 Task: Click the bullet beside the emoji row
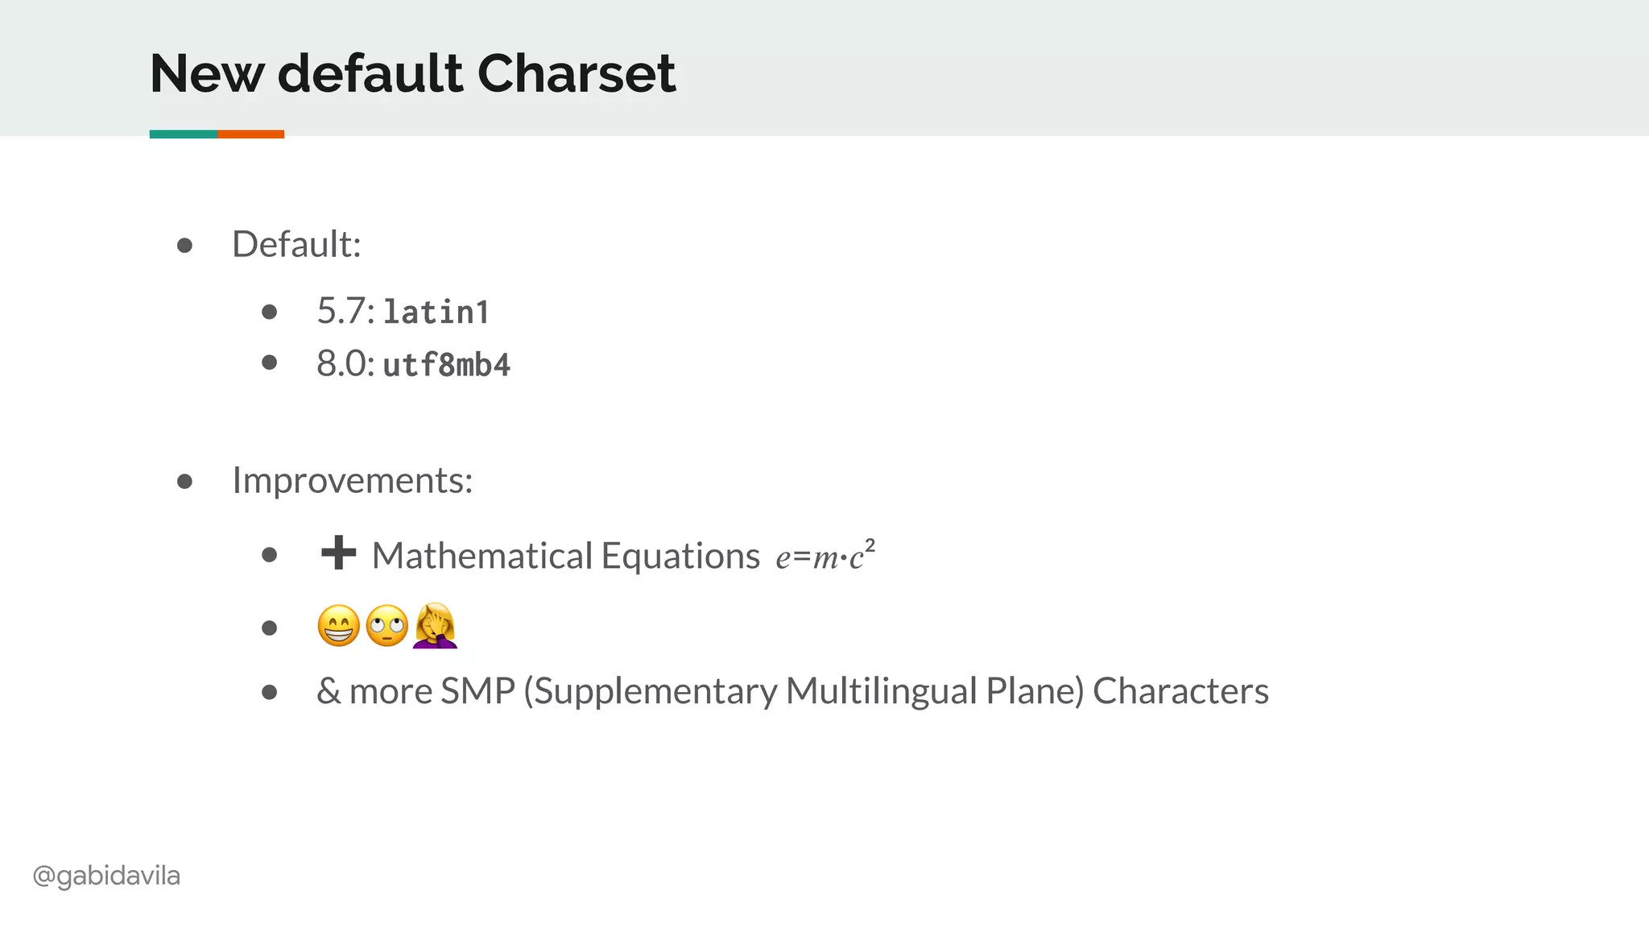point(270,628)
